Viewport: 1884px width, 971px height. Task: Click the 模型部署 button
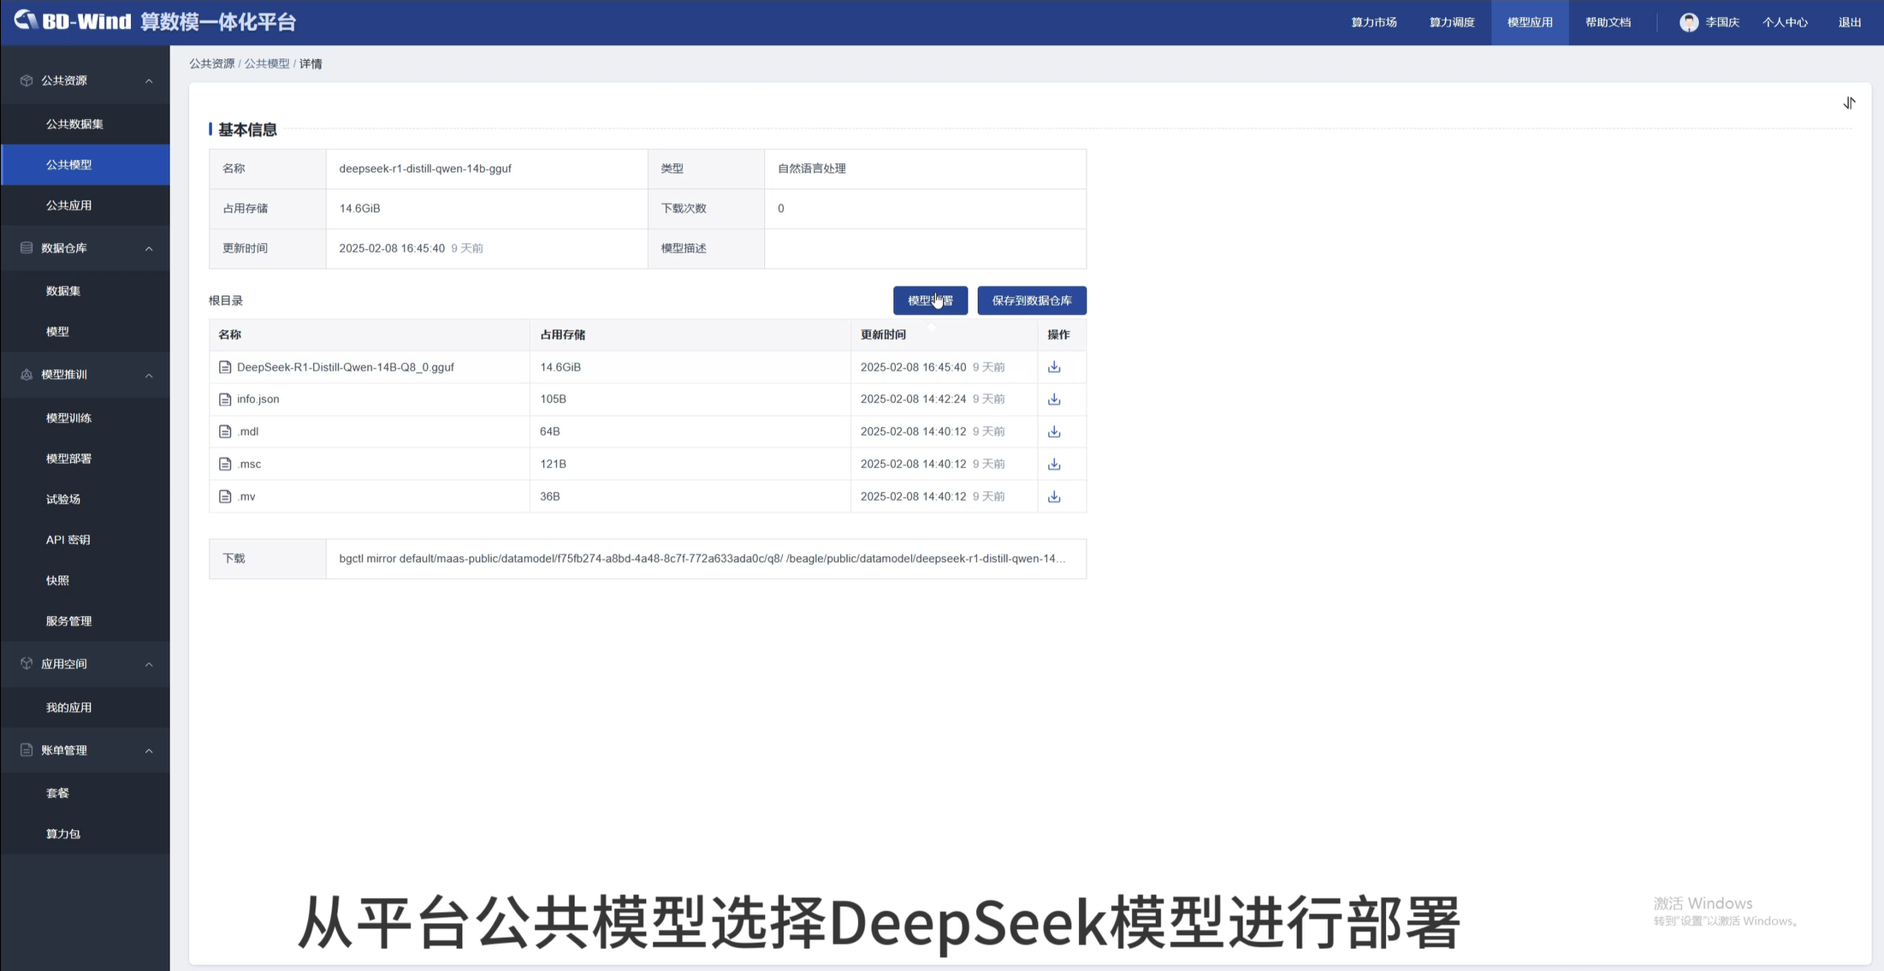930,300
